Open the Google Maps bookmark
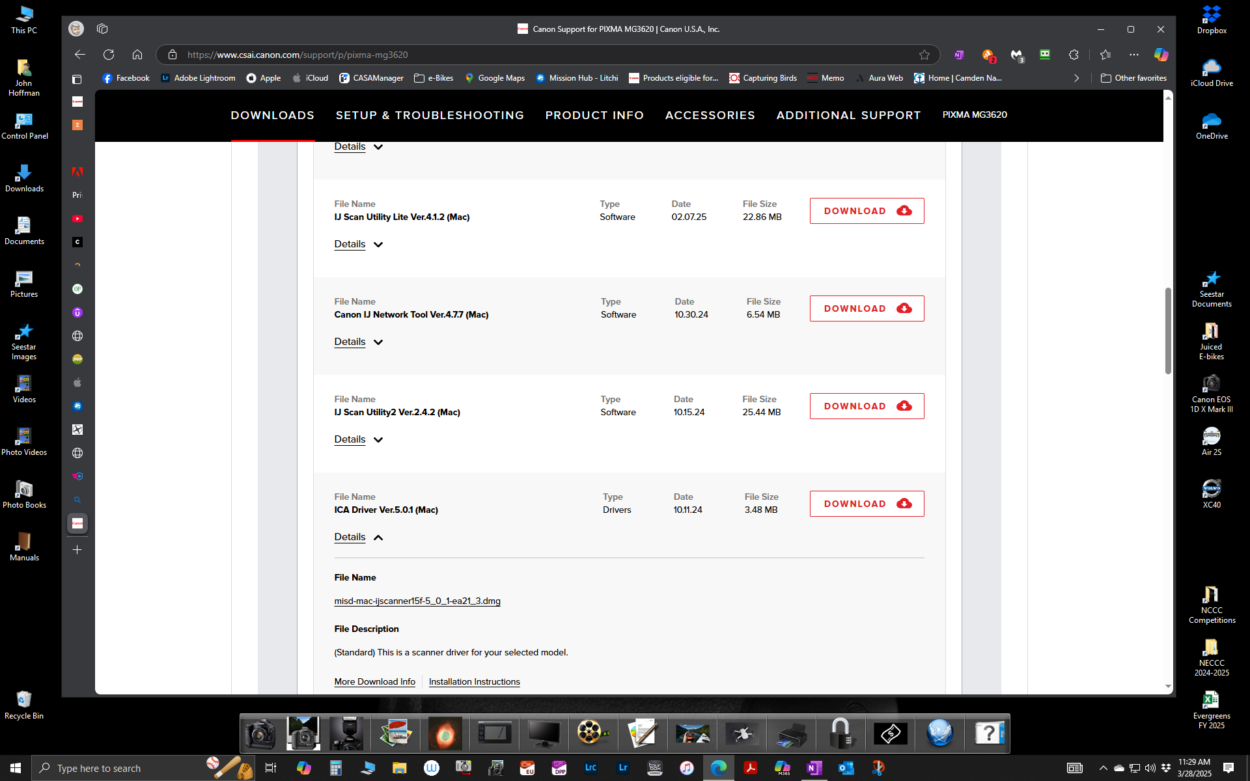 pyautogui.click(x=494, y=78)
